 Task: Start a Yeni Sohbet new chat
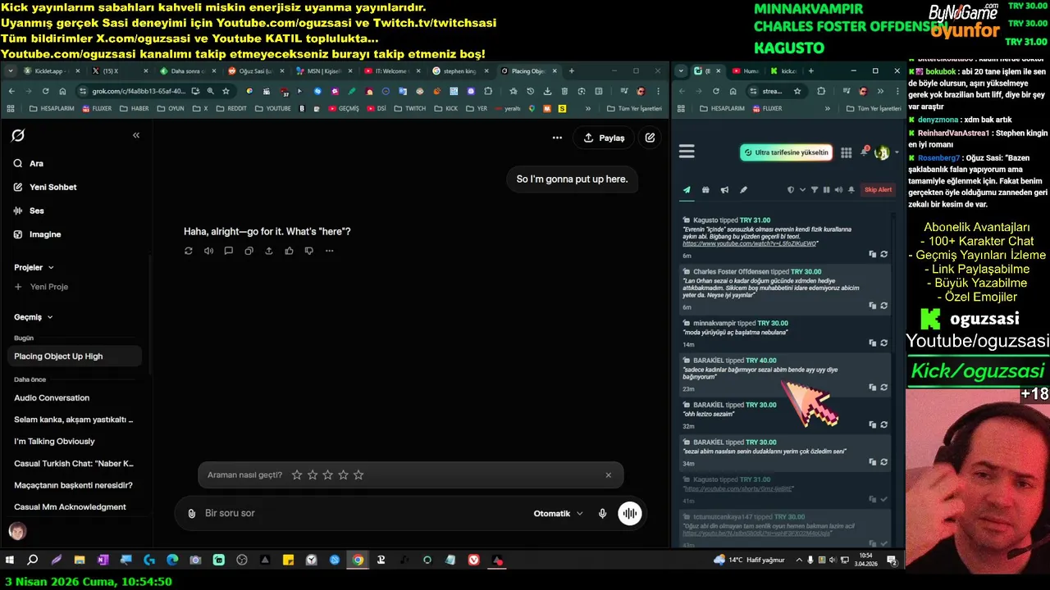click(x=45, y=187)
